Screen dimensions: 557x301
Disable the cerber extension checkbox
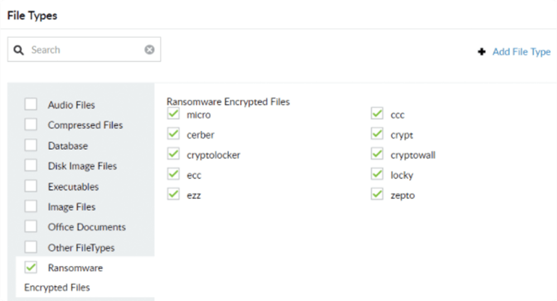click(x=173, y=135)
